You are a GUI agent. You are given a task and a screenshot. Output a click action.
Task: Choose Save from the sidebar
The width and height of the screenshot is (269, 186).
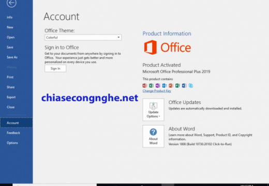(10, 47)
